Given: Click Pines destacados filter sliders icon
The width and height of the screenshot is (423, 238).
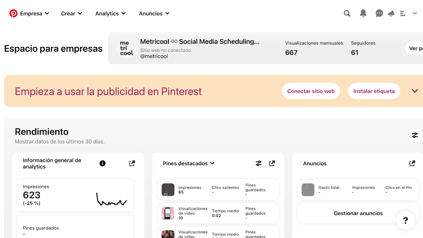Looking at the screenshot, I should click(259, 163).
